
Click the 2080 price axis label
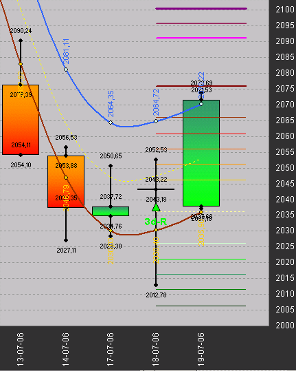(285, 73)
